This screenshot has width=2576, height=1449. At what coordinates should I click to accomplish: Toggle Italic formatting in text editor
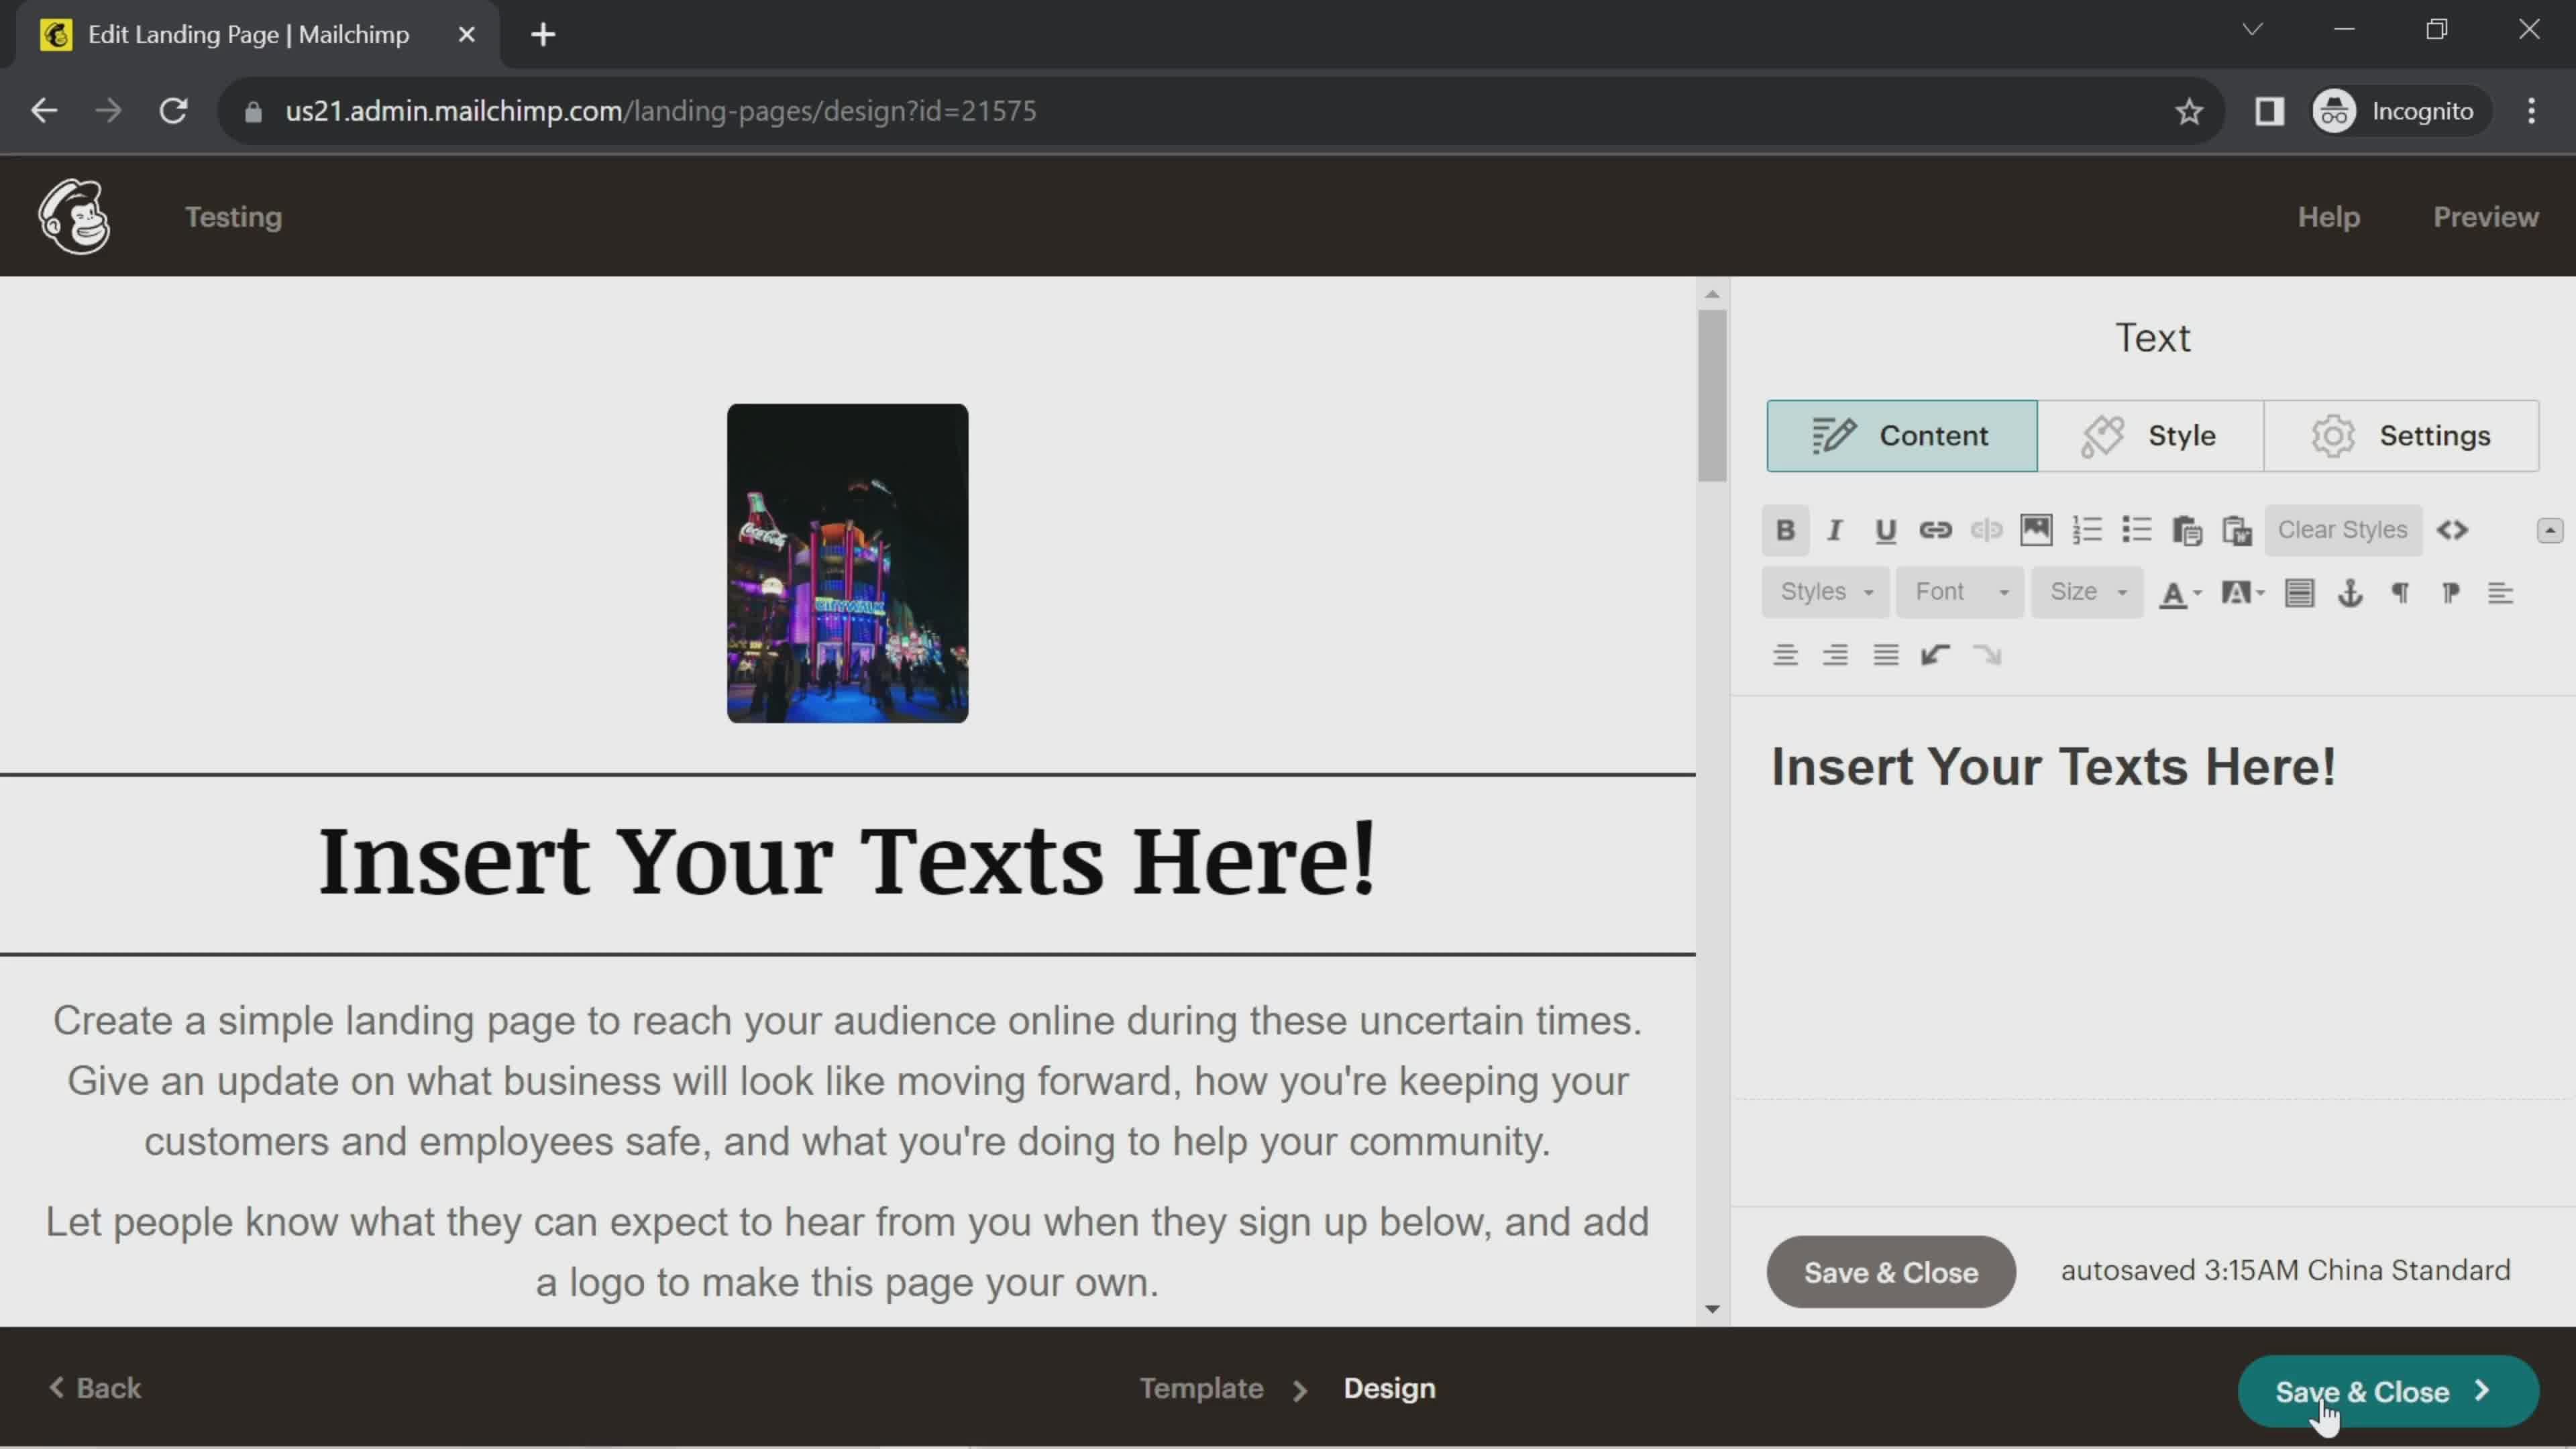1835,529
